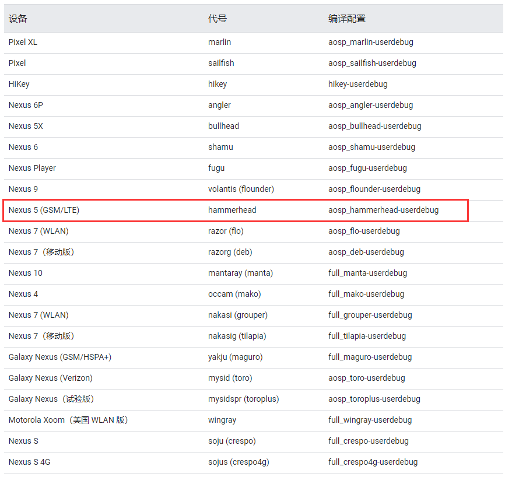Screen dimensions: 512x477
Task: Click the marlin codename cell
Action: [x=219, y=42]
